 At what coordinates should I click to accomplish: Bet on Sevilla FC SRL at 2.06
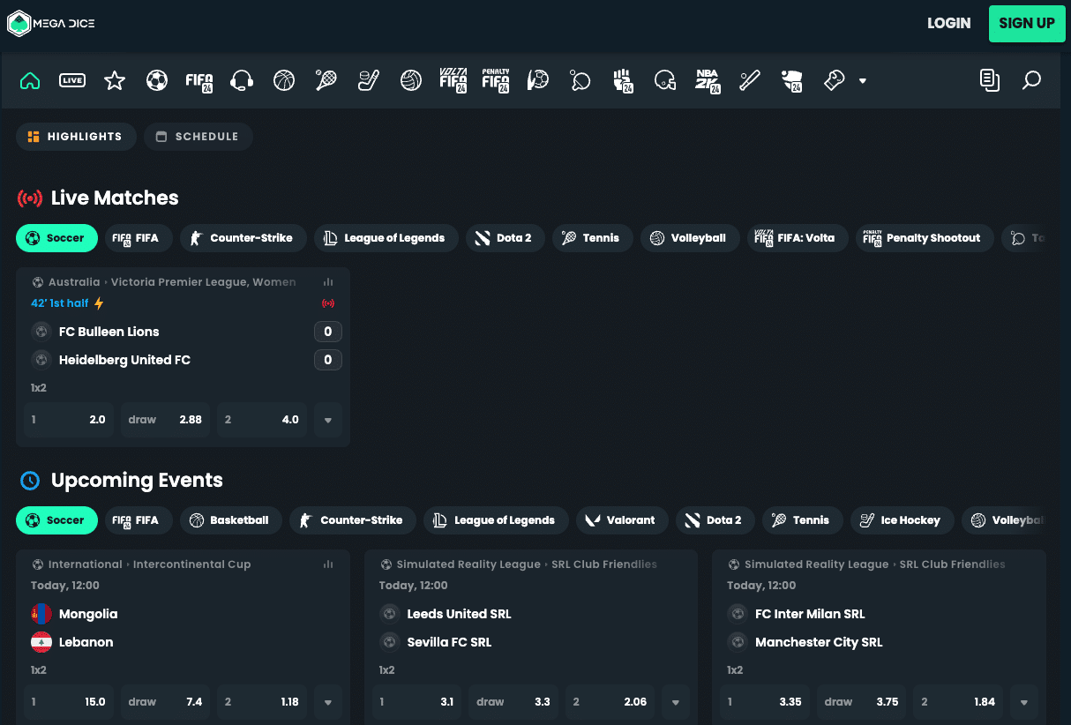[610, 702]
